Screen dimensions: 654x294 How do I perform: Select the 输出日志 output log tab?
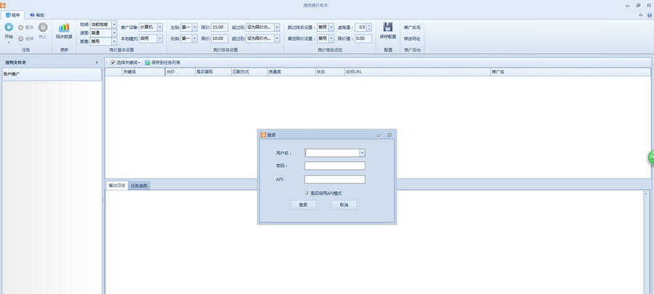point(117,185)
